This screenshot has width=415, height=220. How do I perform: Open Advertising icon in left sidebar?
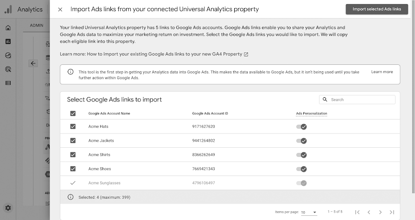pyautogui.click(x=8, y=69)
